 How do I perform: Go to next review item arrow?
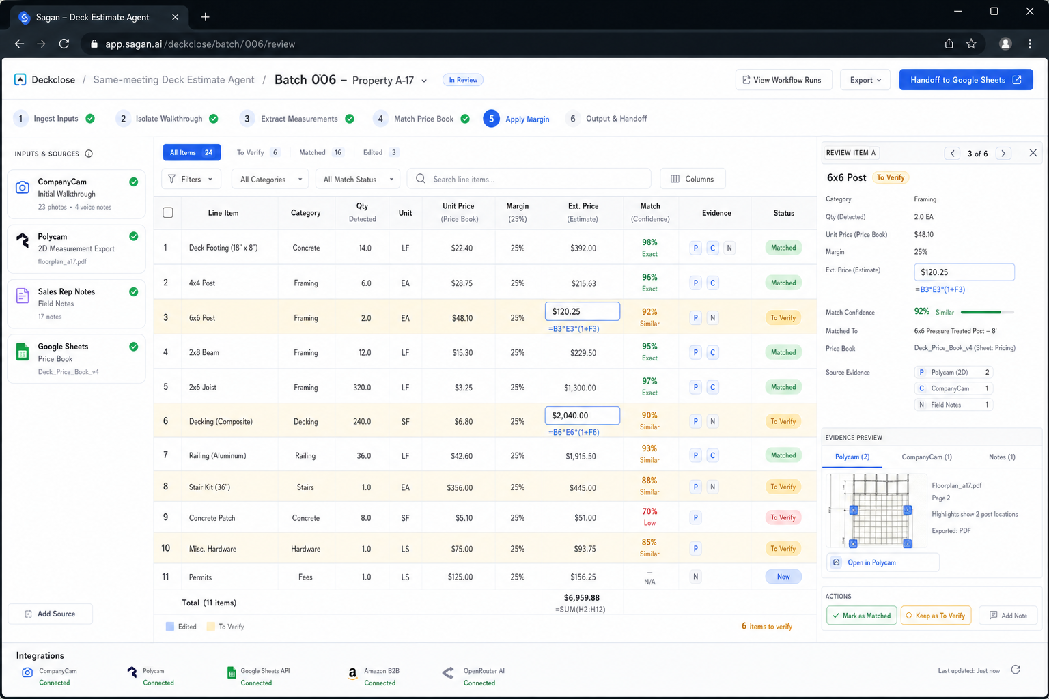[1003, 154]
